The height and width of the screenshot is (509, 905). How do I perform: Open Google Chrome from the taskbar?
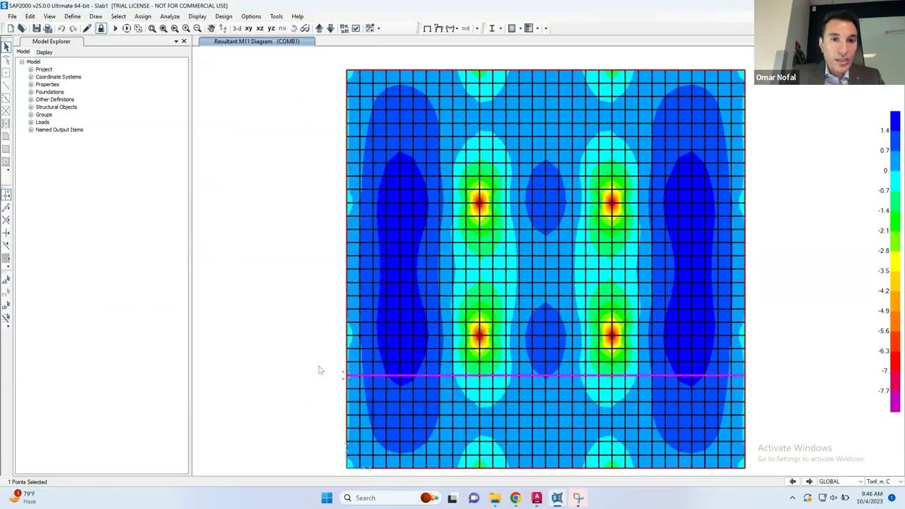(x=515, y=498)
